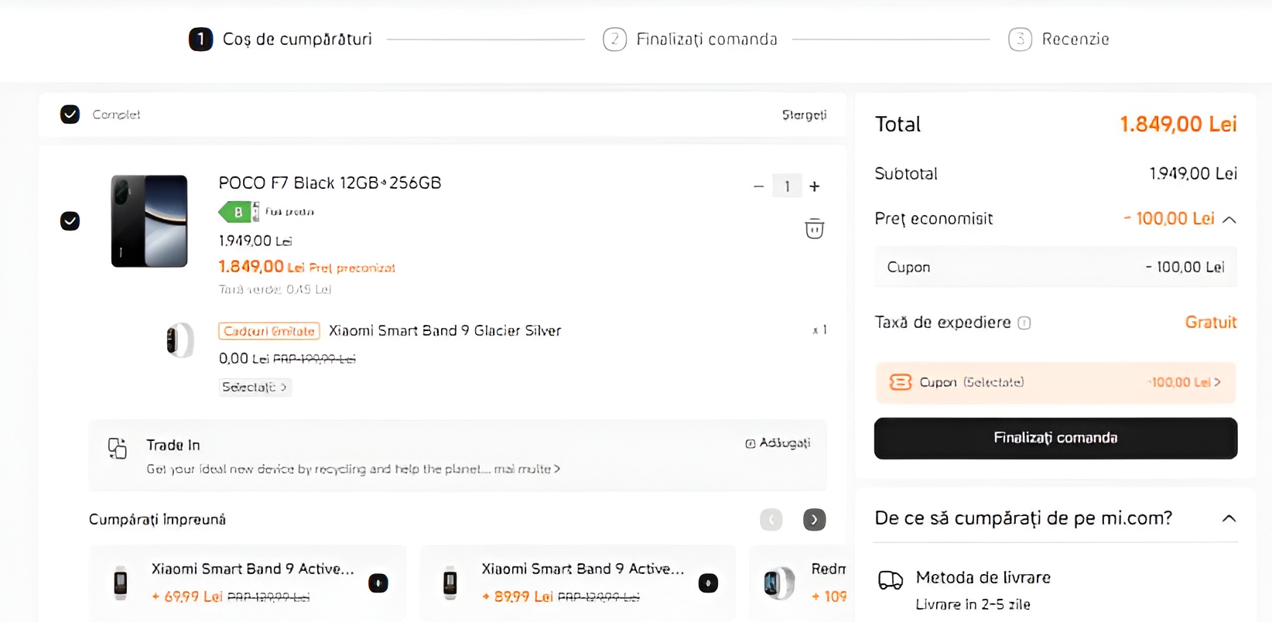Screen dimensions: 1272x622
Task: Decrease POCO F7 quantity with minus
Action: [x=758, y=186]
